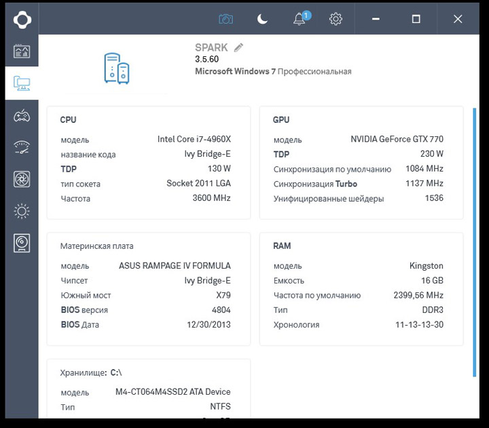Viewport: 489px width, 428px height.
Task: Open the fan cooling sidebar icon
Action: click(22, 179)
